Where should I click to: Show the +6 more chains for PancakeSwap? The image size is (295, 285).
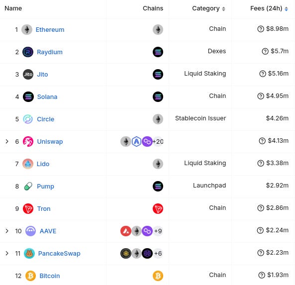click(x=158, y=253)
